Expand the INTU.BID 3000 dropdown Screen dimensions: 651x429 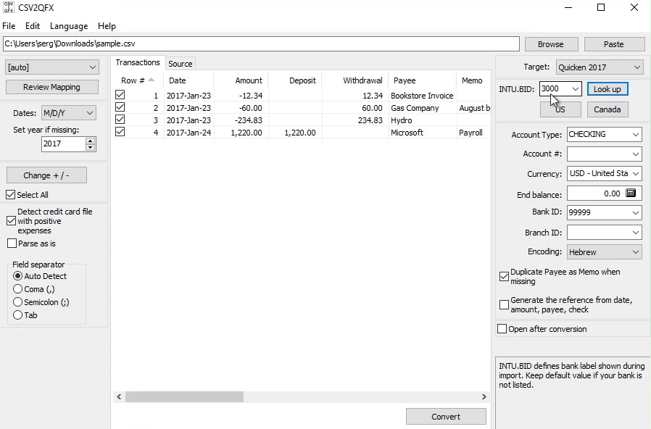click(576, 89)
